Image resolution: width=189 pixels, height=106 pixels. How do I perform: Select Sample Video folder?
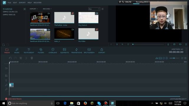(x=9, y=15)
